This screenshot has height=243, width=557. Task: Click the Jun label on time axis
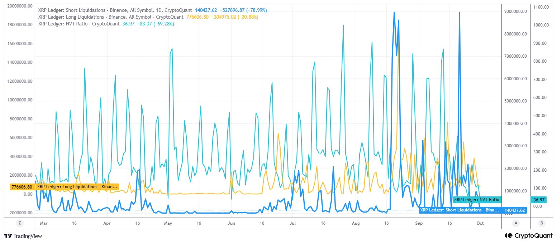(x=232, y=223)
